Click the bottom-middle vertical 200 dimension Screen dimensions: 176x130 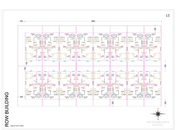point(113,103)
